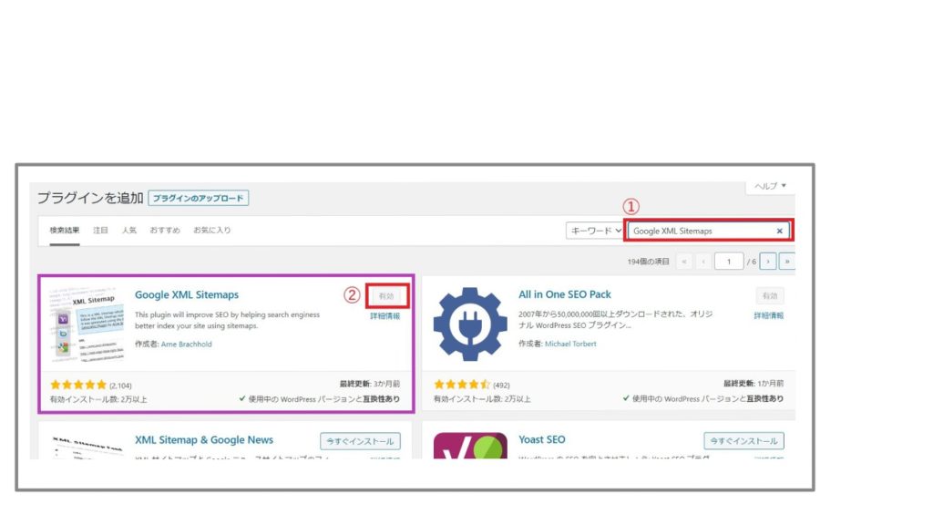Open author Arne Brachhold link
933x525 pixels.
pyautogui.click(x=186, y=344)
